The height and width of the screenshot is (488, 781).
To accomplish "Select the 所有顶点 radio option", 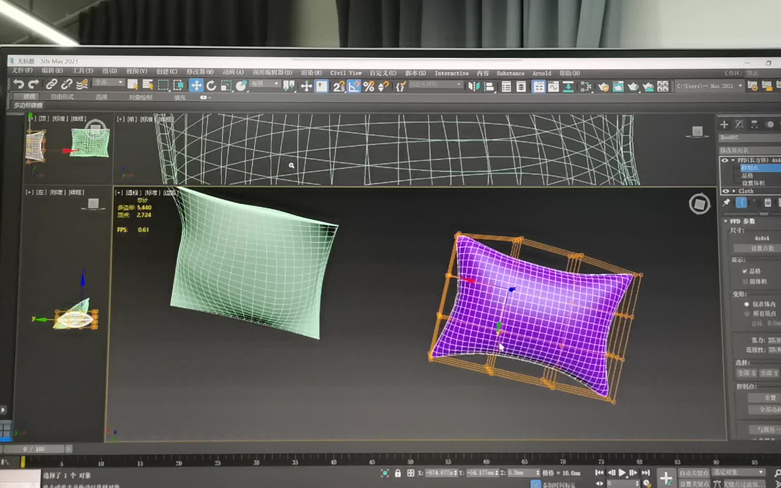I will pyautogui.click(x=747, y=314).
